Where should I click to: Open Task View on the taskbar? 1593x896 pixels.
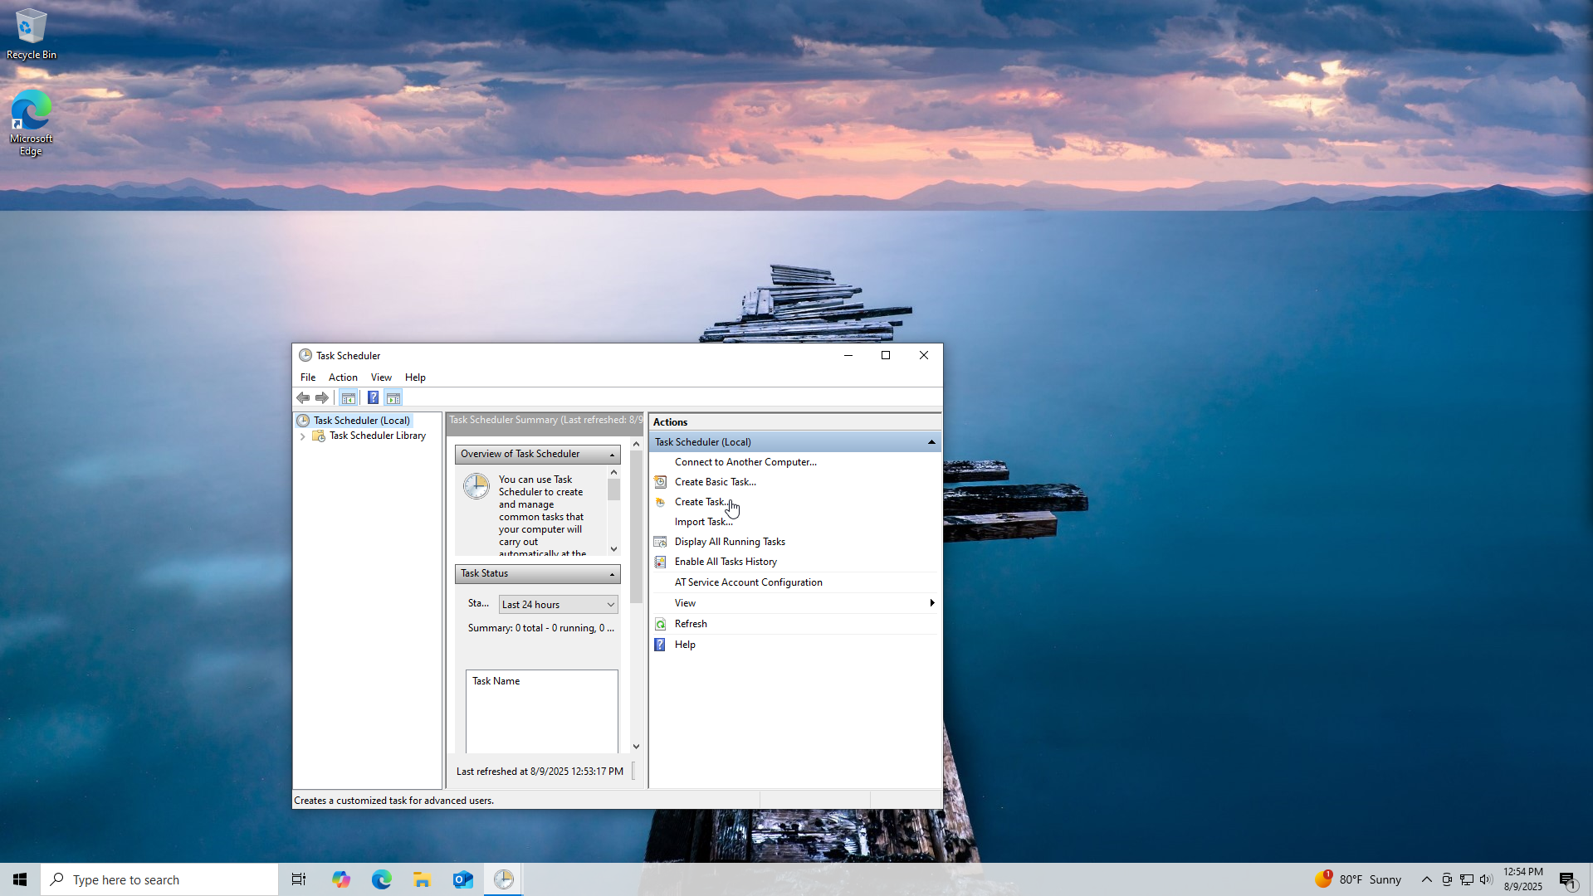coord(299,879)
